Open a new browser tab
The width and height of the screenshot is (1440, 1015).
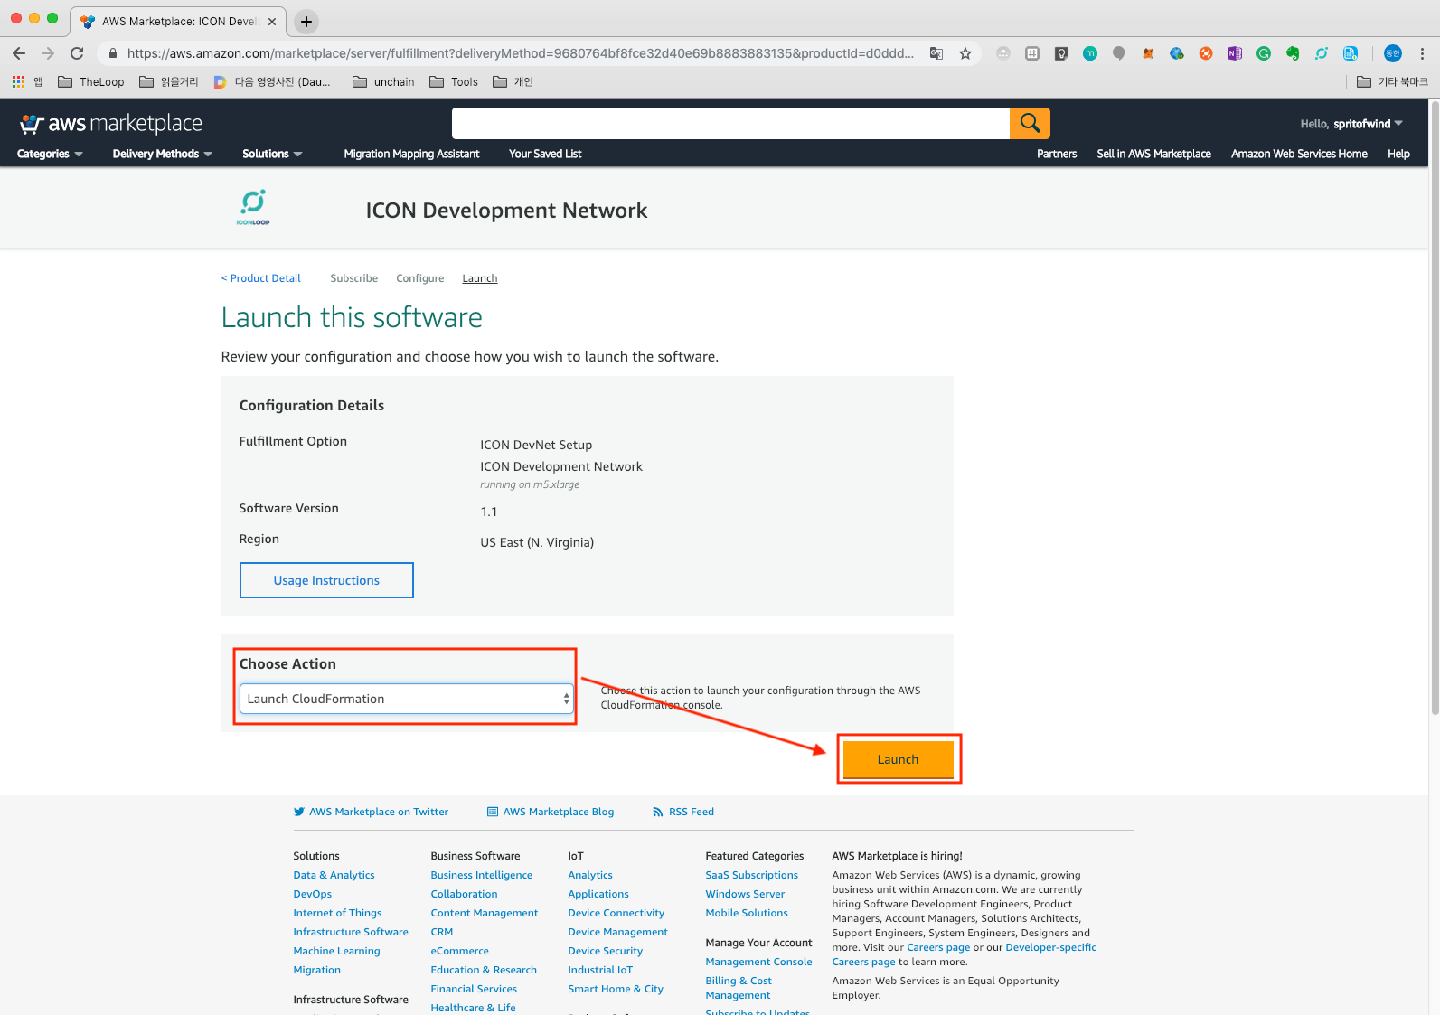coord(306,21)
